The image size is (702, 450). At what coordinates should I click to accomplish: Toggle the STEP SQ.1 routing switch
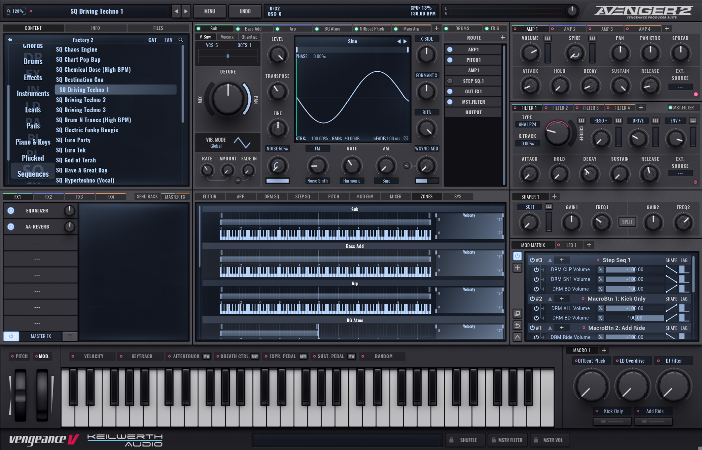pyautogui.click(x=450, y=81)
